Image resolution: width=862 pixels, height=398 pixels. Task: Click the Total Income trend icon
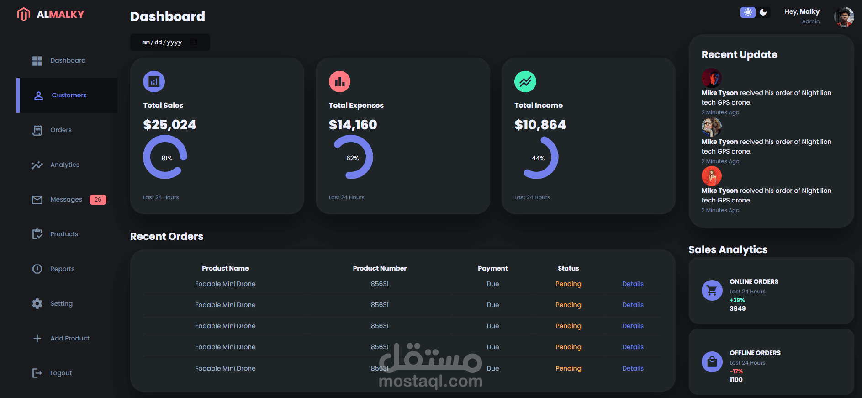(x=525, y=82)
